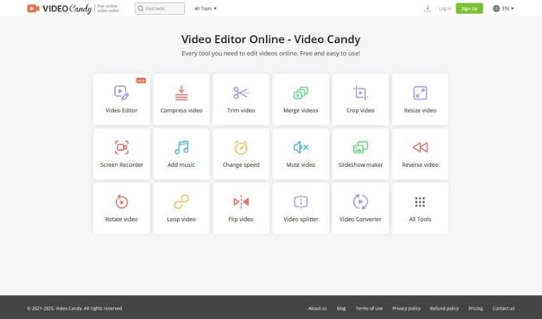
Task: Click the 'Merge videos' label text
Action: click(x=301, y=110)
